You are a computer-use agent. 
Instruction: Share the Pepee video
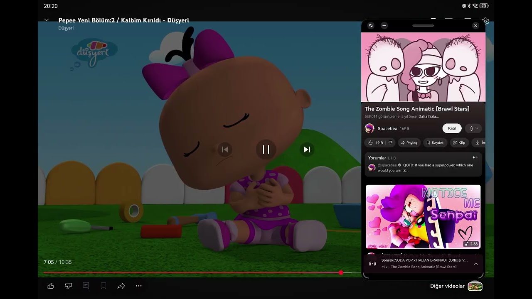tap(121, 286)
